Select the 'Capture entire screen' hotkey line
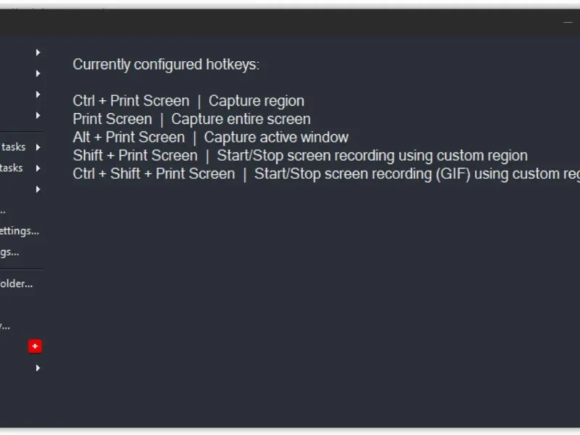 pos(191,120)
